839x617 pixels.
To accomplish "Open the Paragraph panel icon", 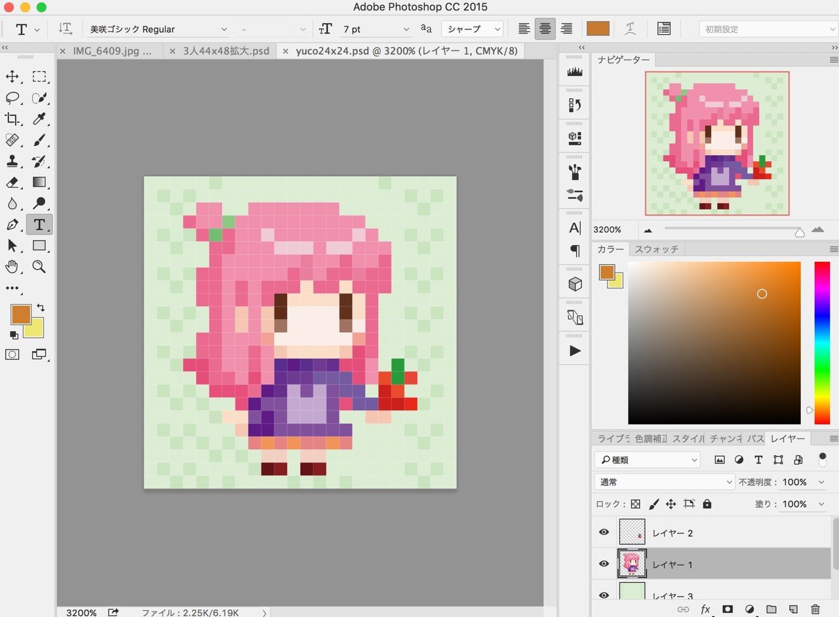I will tap(575, 251).
